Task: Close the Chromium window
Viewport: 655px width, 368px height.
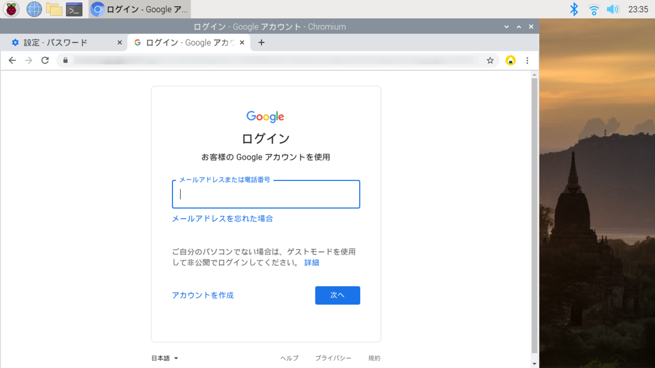Action: pos(531,27)
